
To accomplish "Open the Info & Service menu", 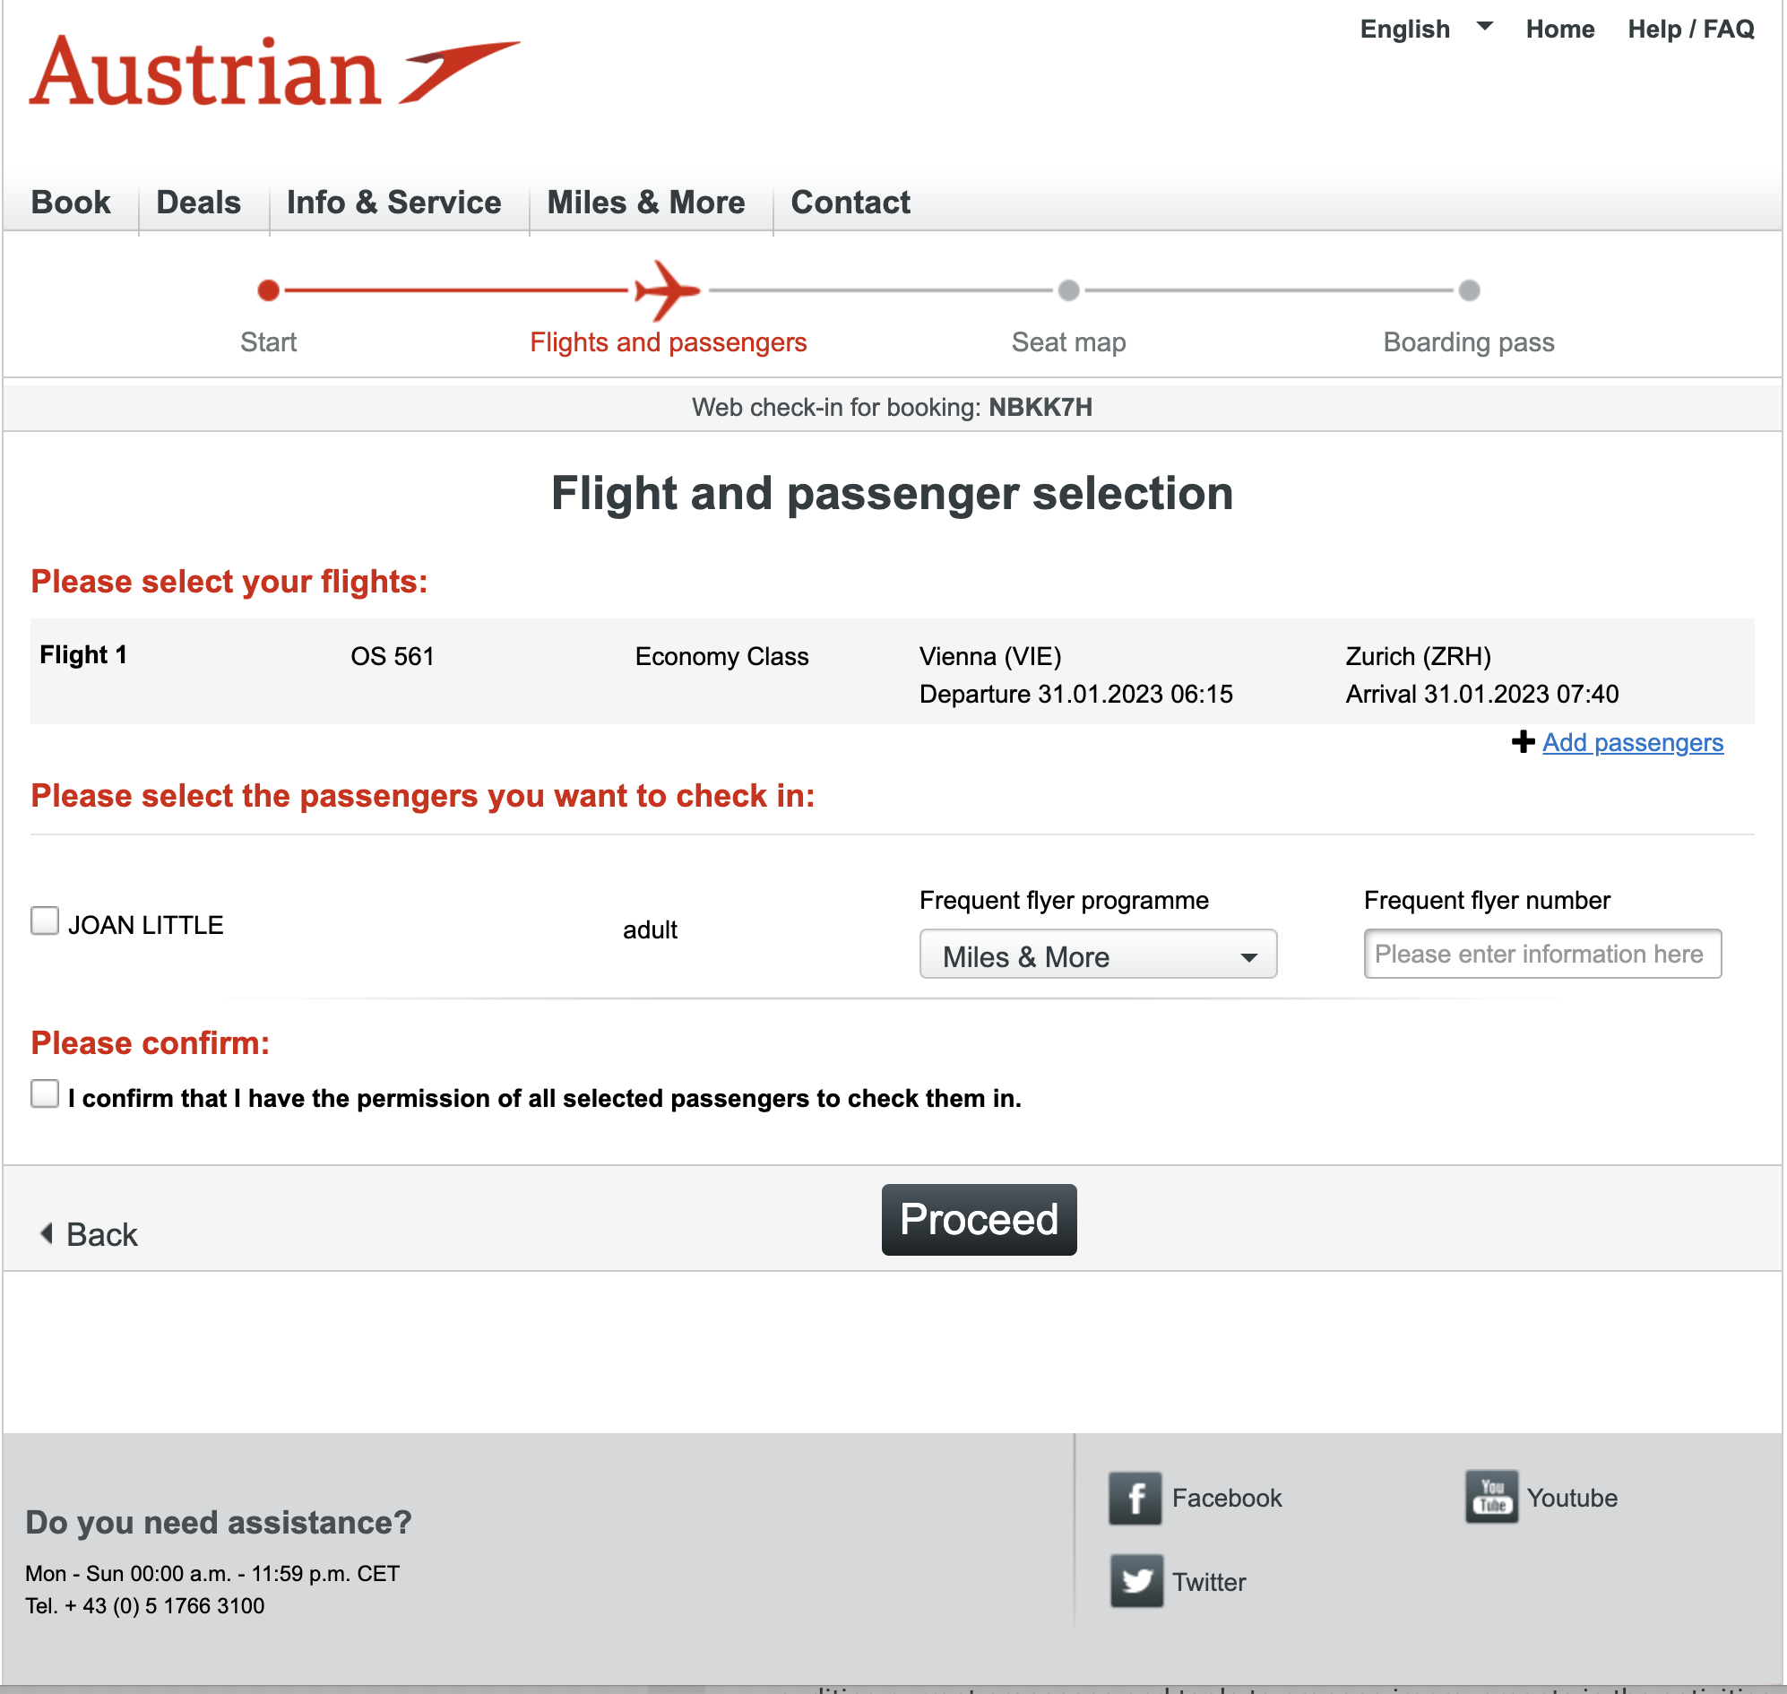I will click(x=393, y=203).
